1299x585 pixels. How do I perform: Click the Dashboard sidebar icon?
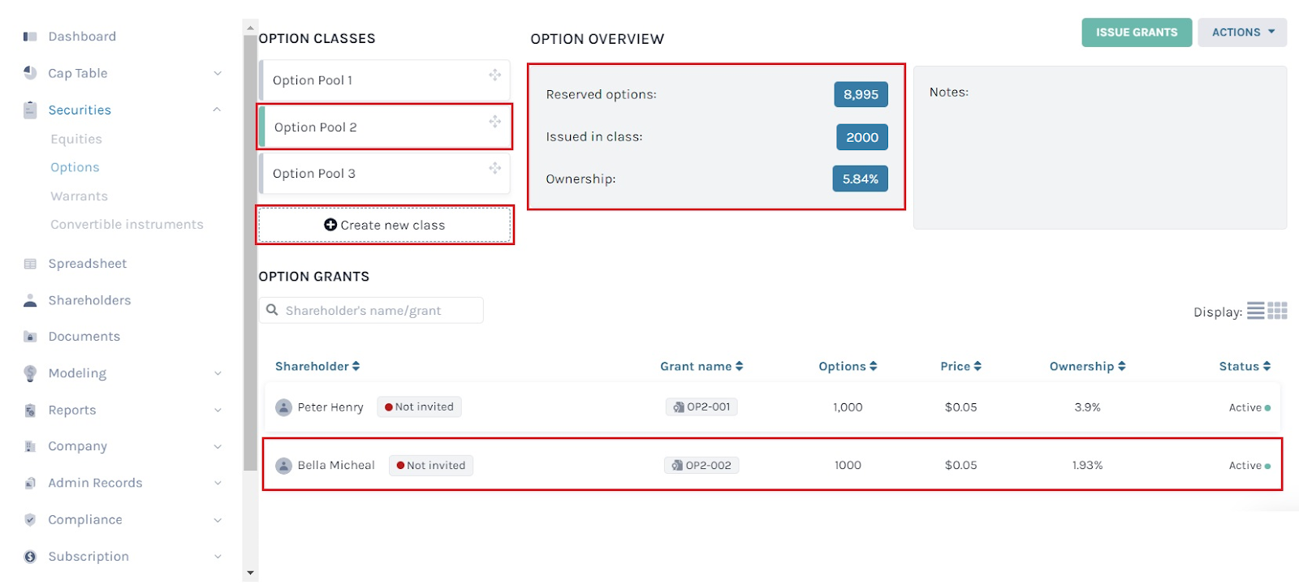[30, 37]
